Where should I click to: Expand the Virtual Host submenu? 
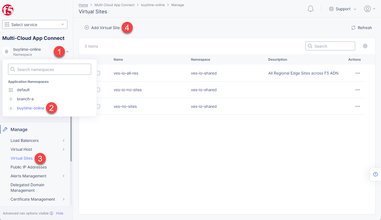coord(63,149)
